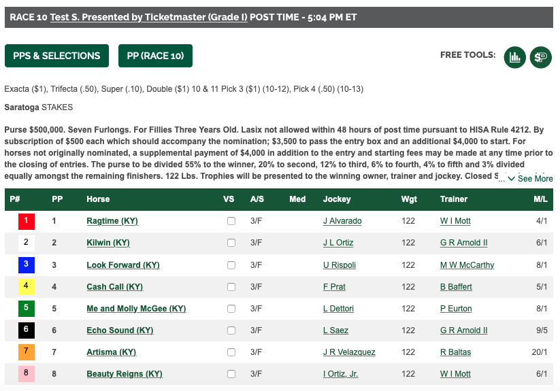Viewport: 560px width, 391px height.
Task: Check the VS box for Ragtime
Action: coord(231,221)
